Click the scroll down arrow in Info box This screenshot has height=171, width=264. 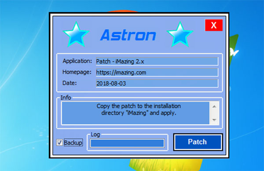tap(214, 120)
